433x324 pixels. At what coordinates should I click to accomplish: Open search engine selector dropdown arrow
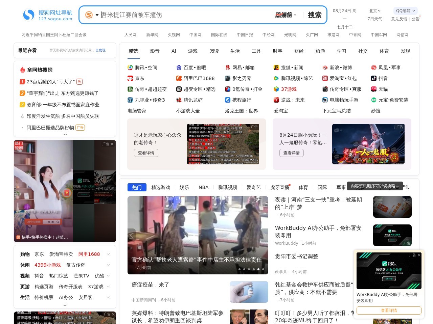pyautogui.click(x=97, y=15)
